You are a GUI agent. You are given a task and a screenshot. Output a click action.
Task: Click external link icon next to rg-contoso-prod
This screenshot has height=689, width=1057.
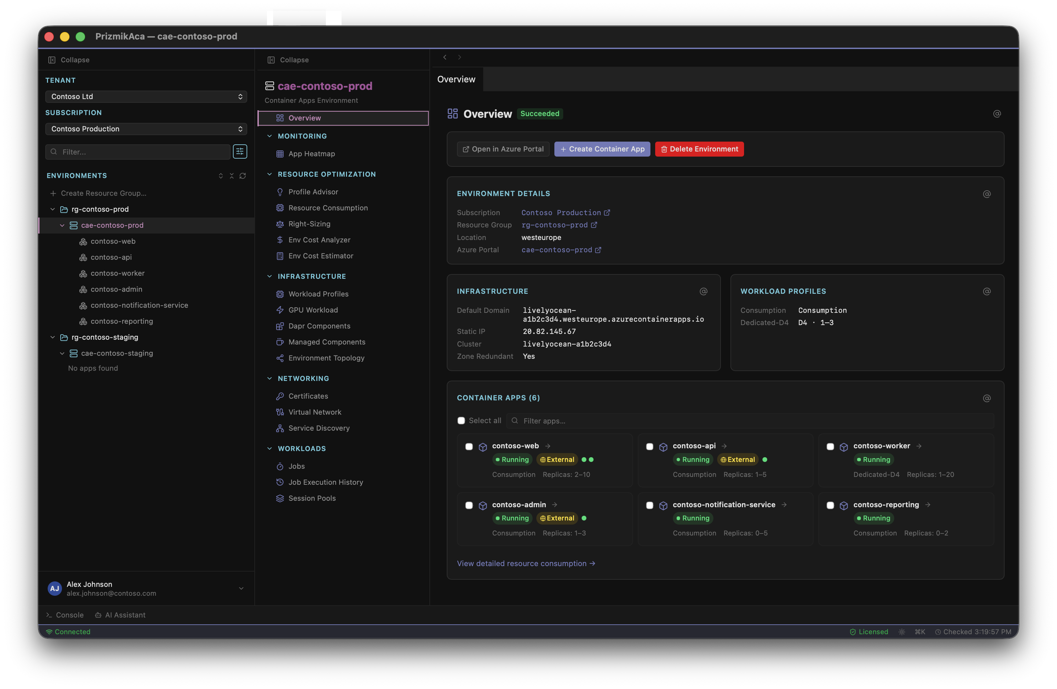[x=594, y=225]
